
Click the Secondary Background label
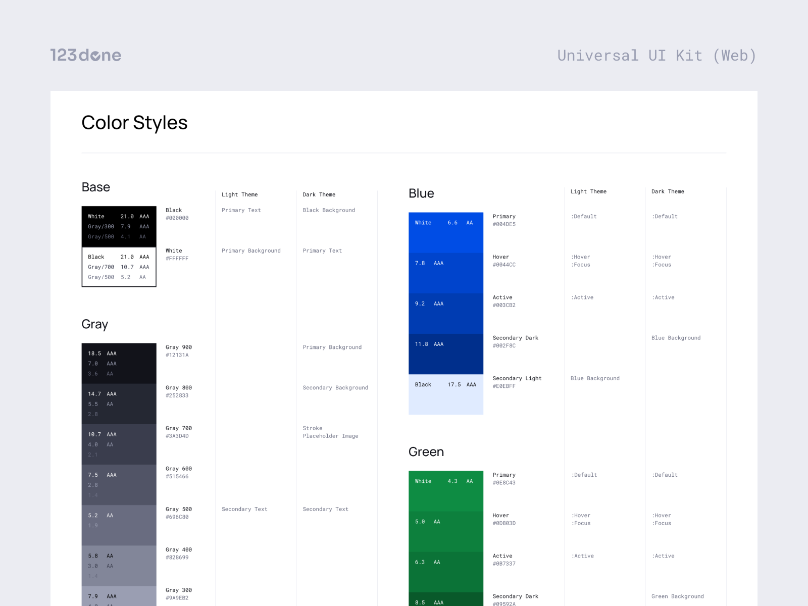pos(335,388)
